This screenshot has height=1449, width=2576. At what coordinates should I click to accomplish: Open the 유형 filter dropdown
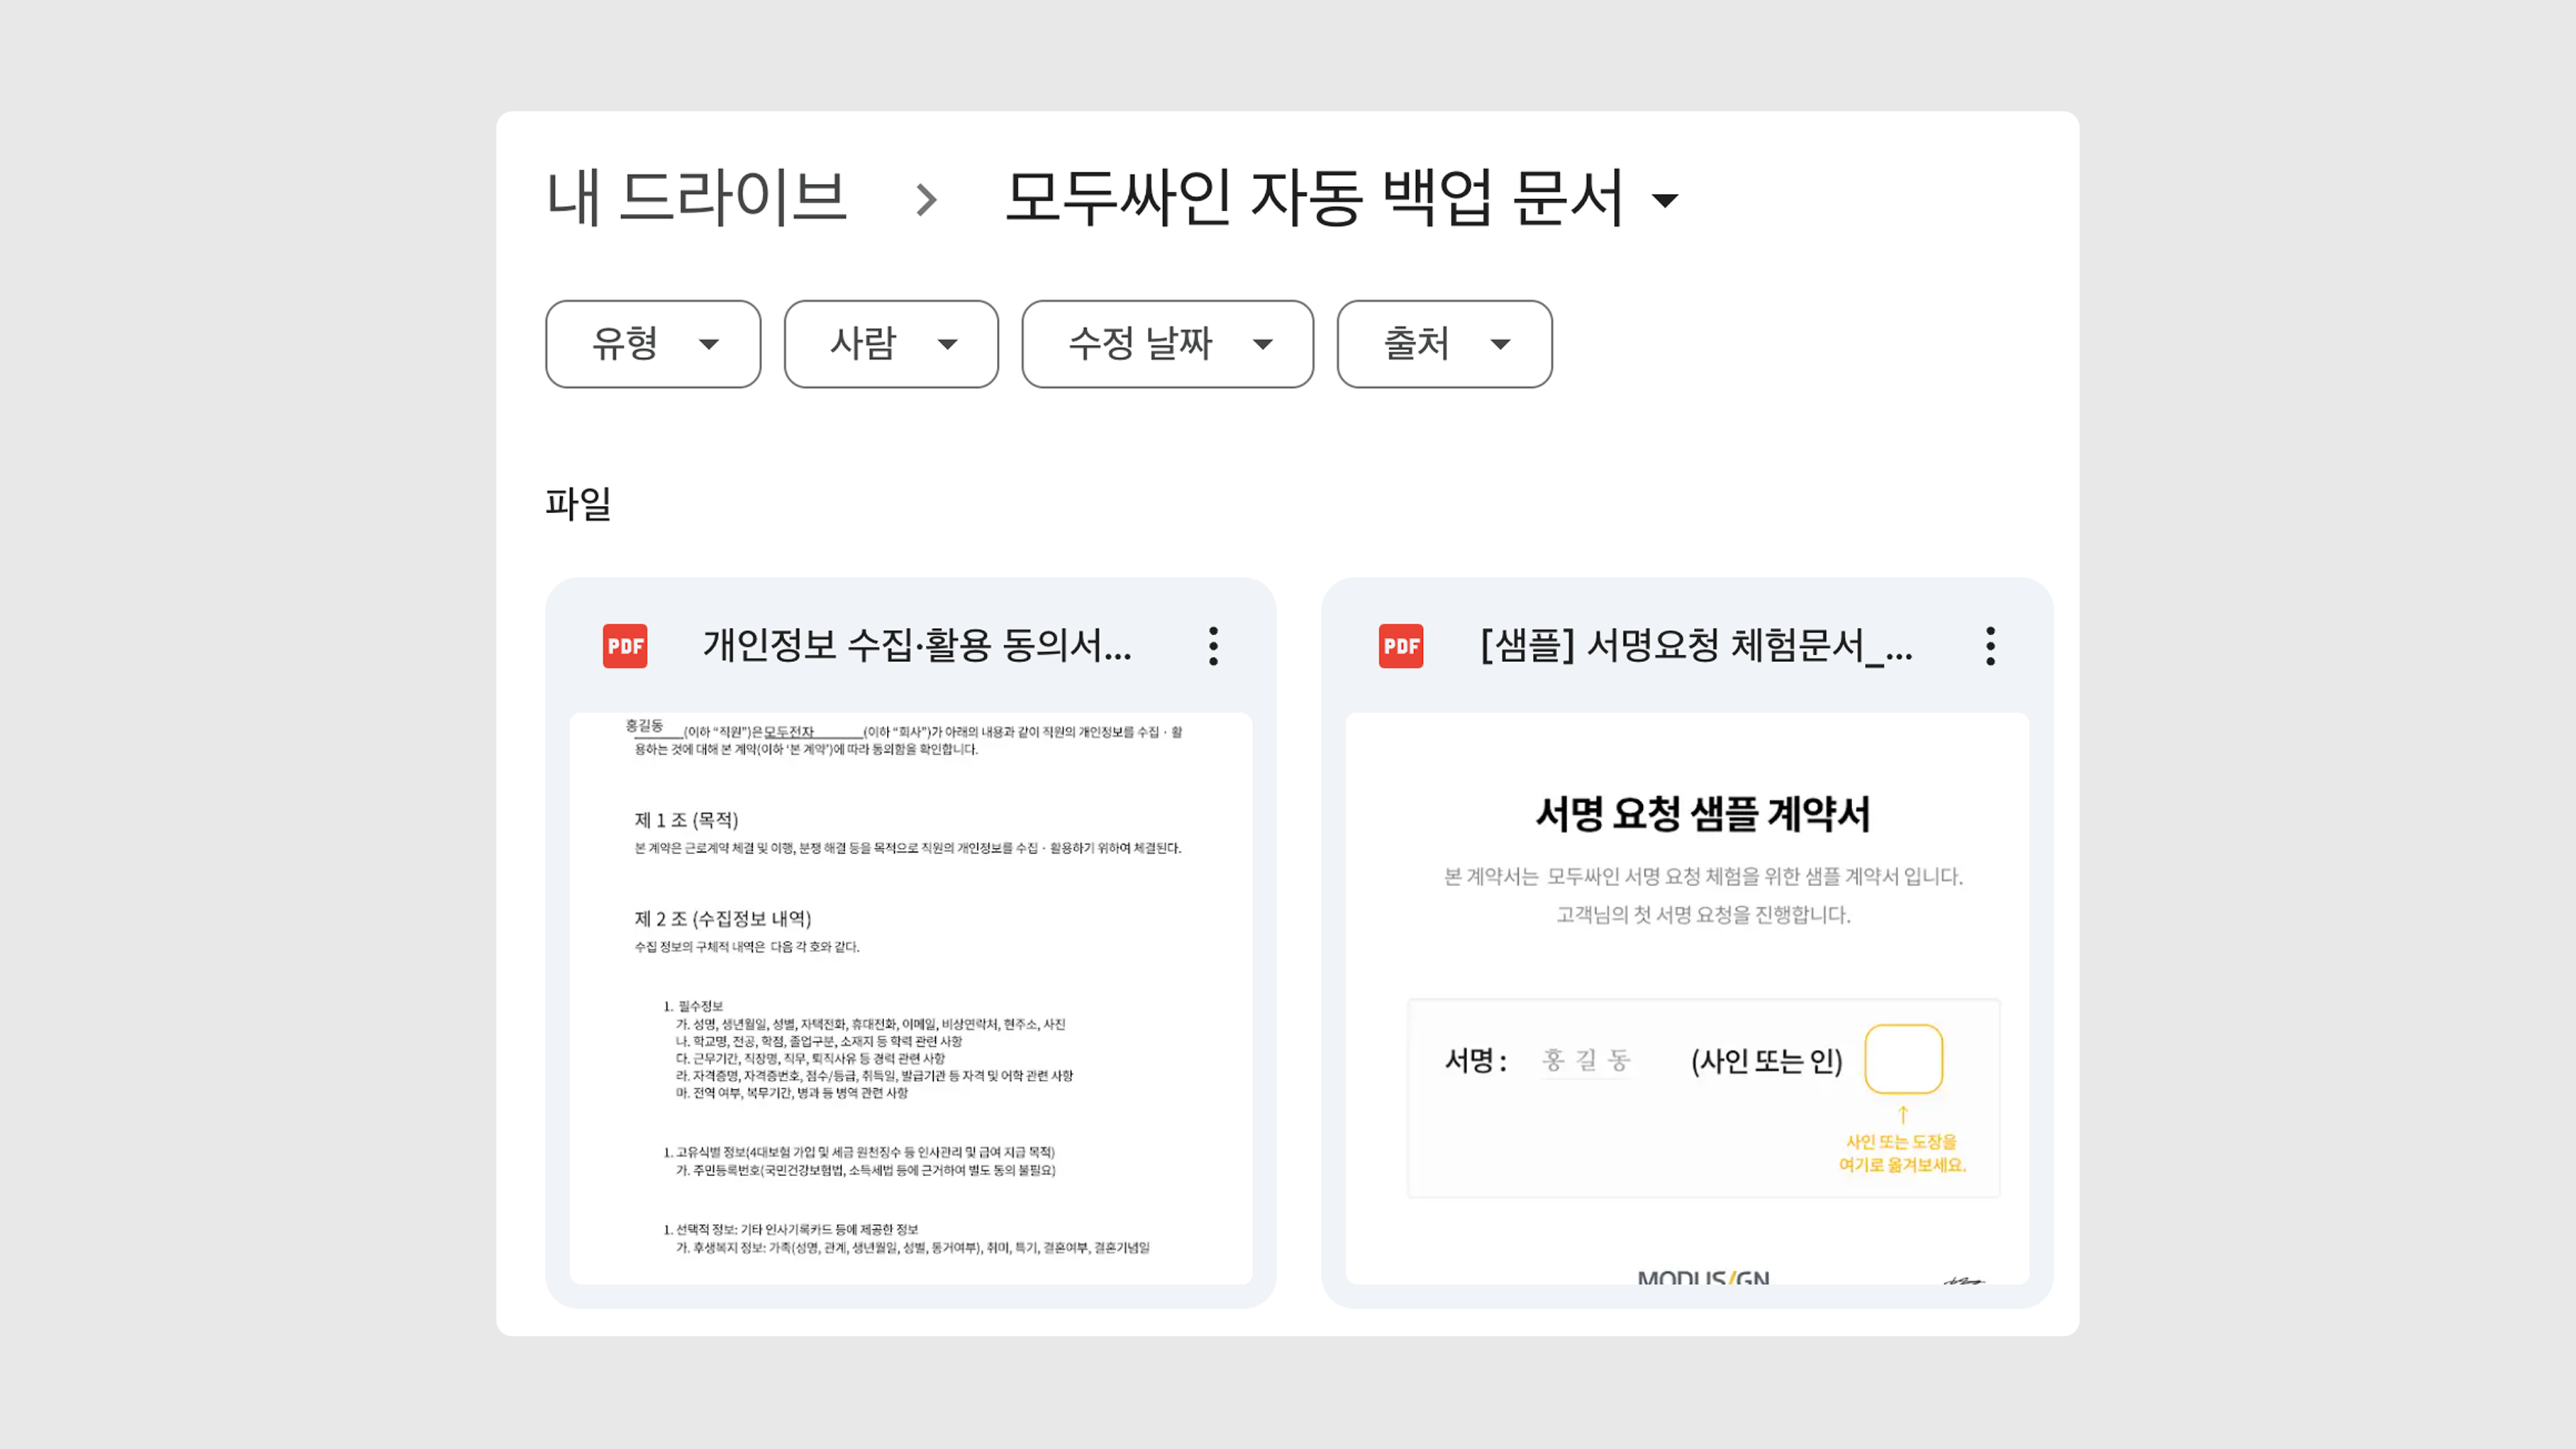pyautogui.click(x=653, y=344)
